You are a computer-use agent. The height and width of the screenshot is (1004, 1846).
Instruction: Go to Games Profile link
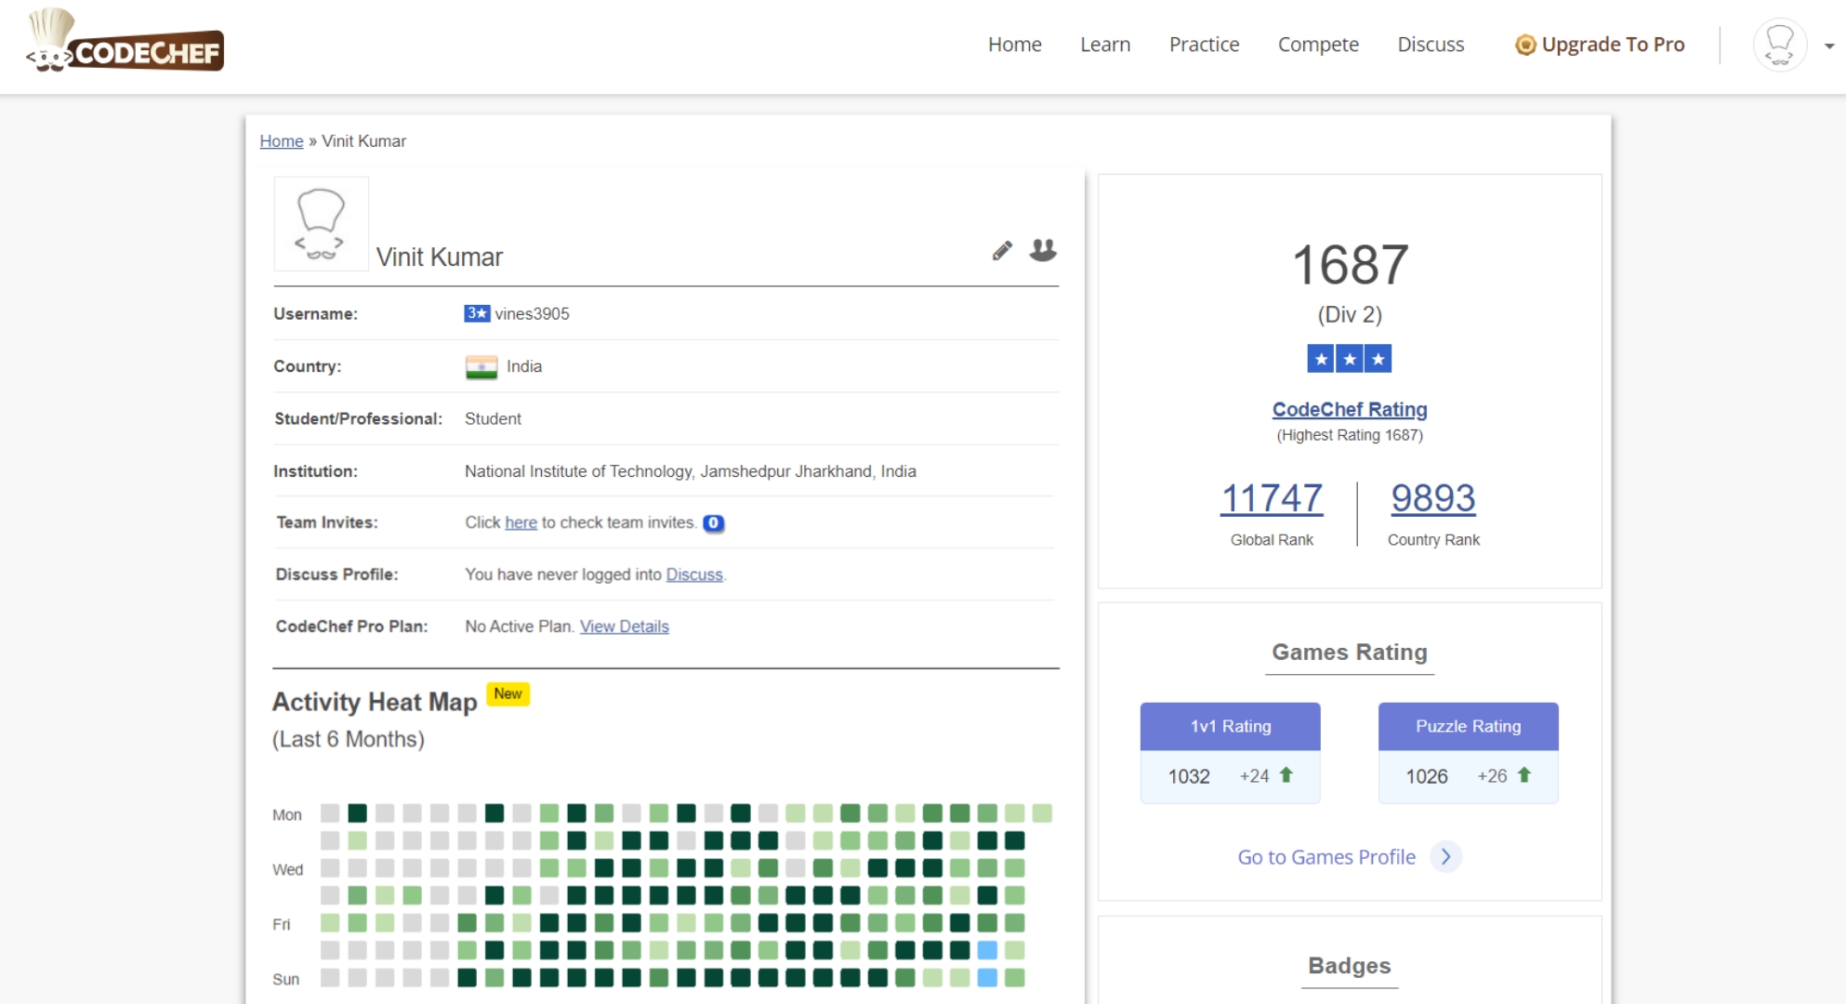coord(1326,857)
